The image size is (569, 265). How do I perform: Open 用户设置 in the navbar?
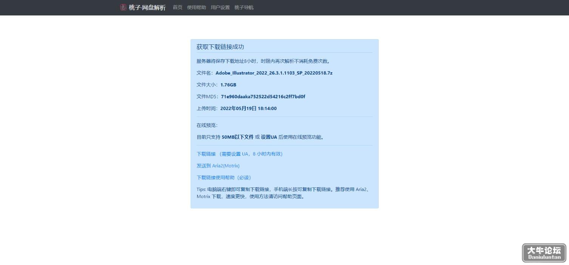point(220,8)
